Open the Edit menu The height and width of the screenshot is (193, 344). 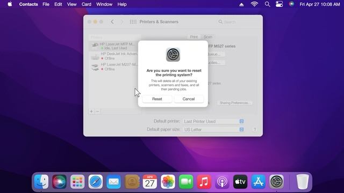58,4
